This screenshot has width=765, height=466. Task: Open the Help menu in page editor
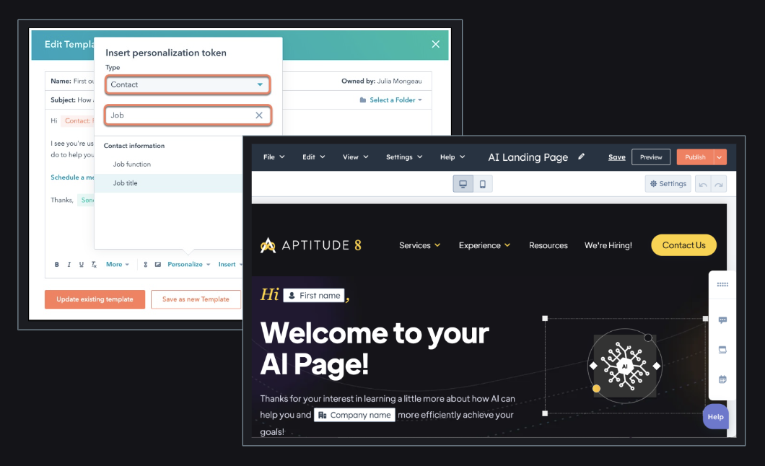click(453, 157)
